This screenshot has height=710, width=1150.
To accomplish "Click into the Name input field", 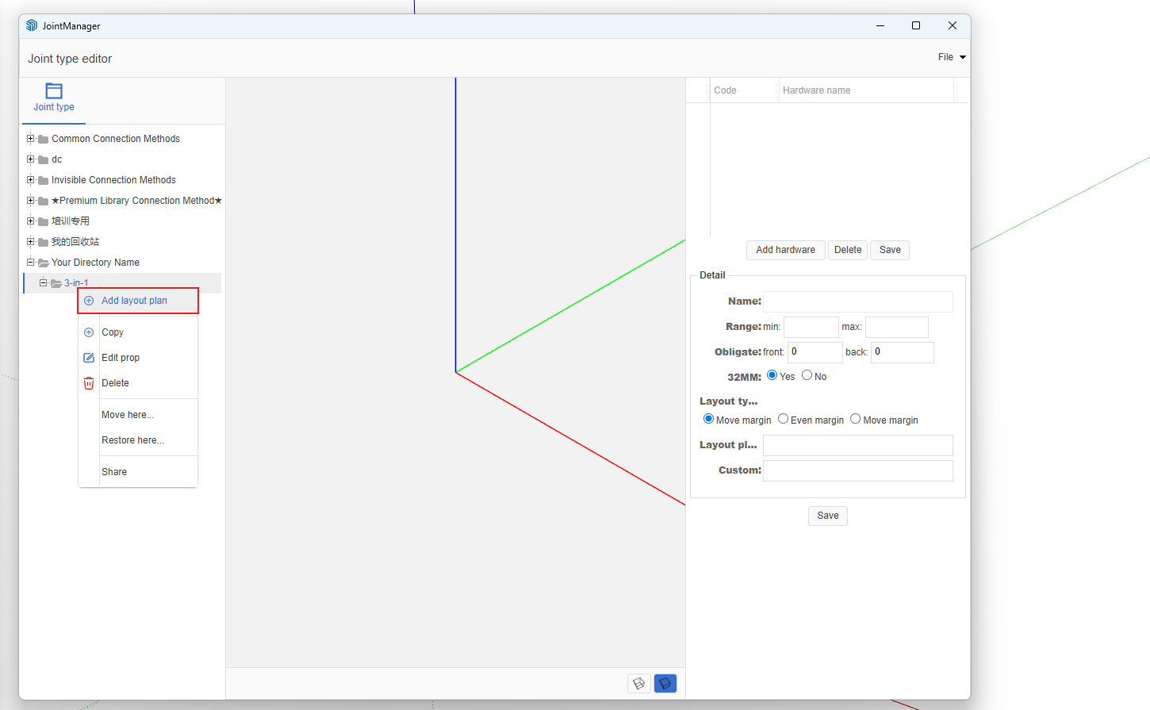I will click(x=857, y=301).
